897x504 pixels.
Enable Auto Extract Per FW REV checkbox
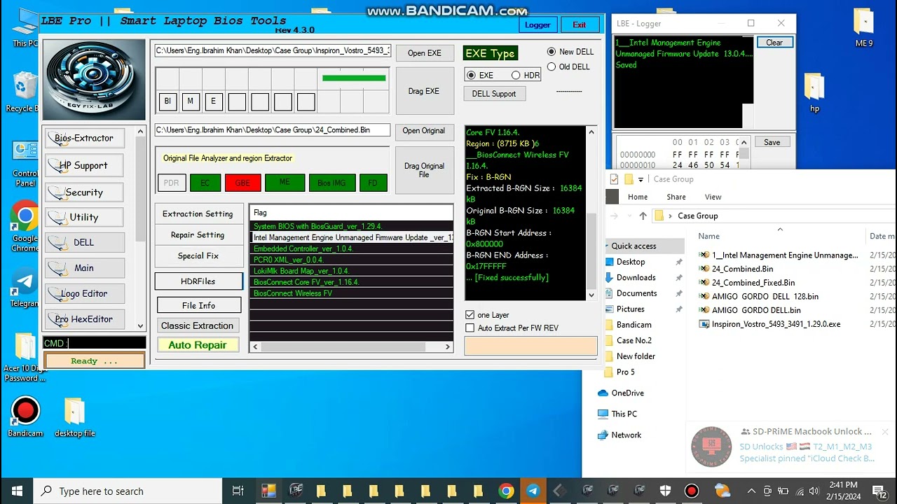[x=470, y=328]
